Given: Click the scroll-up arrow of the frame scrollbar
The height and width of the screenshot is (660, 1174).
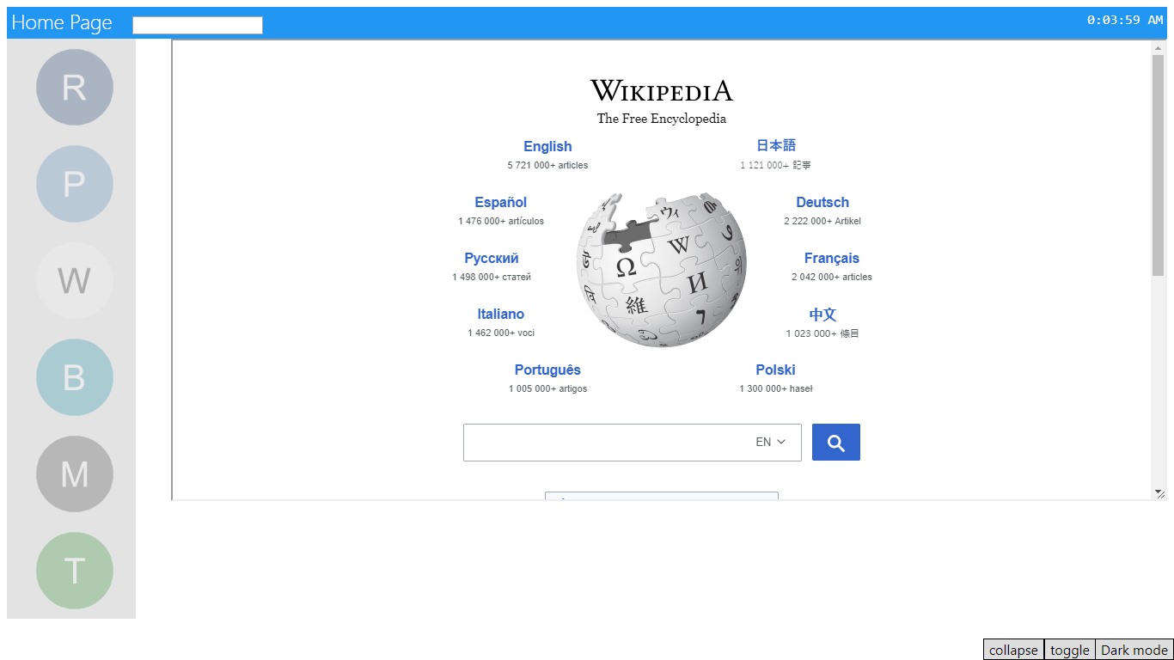Looking at the screenshot, I should [x=1159, y=48].
